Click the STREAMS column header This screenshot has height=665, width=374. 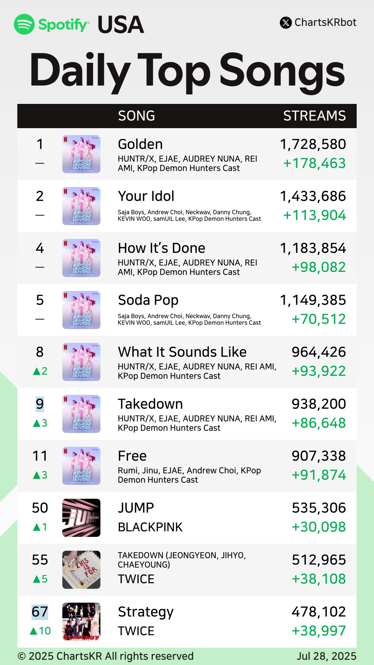314,116
